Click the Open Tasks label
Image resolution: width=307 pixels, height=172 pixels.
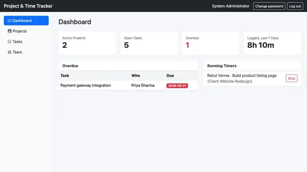133,38
